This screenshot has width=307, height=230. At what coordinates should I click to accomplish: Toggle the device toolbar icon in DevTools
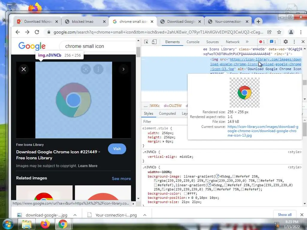154,42
